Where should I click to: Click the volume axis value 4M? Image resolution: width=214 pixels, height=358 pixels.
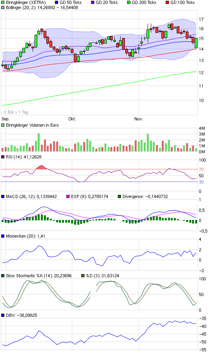tap(202, 128)
